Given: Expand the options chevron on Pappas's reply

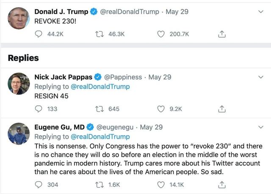Looking at the screenshot, I should 261,77.
